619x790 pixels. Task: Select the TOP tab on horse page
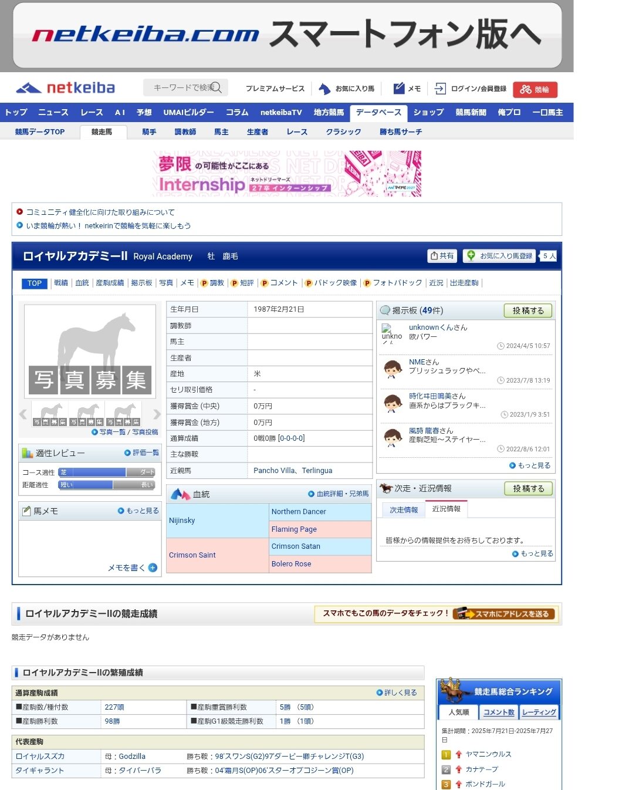35,283
